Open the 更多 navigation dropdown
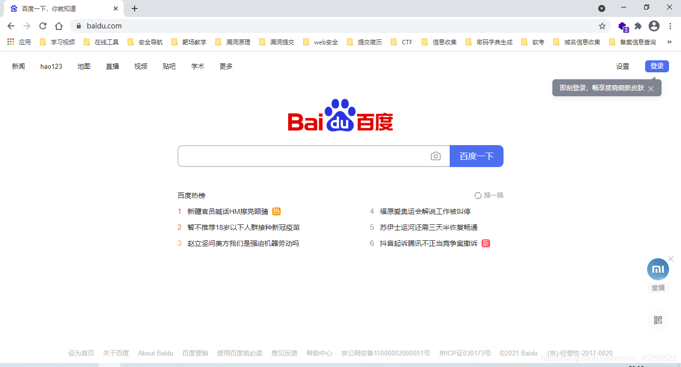681x367 pixels. pyautogui.click(x=225, y=66)
